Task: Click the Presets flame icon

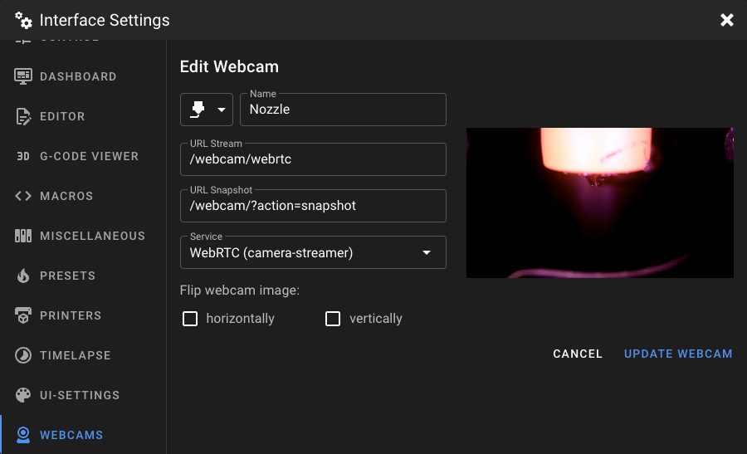Action: pyautogui.click(x=23, y=276)
